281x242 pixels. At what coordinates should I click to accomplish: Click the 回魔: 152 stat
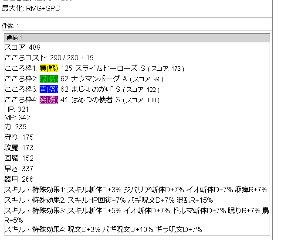pyautogui.click(x=19, y=158)
